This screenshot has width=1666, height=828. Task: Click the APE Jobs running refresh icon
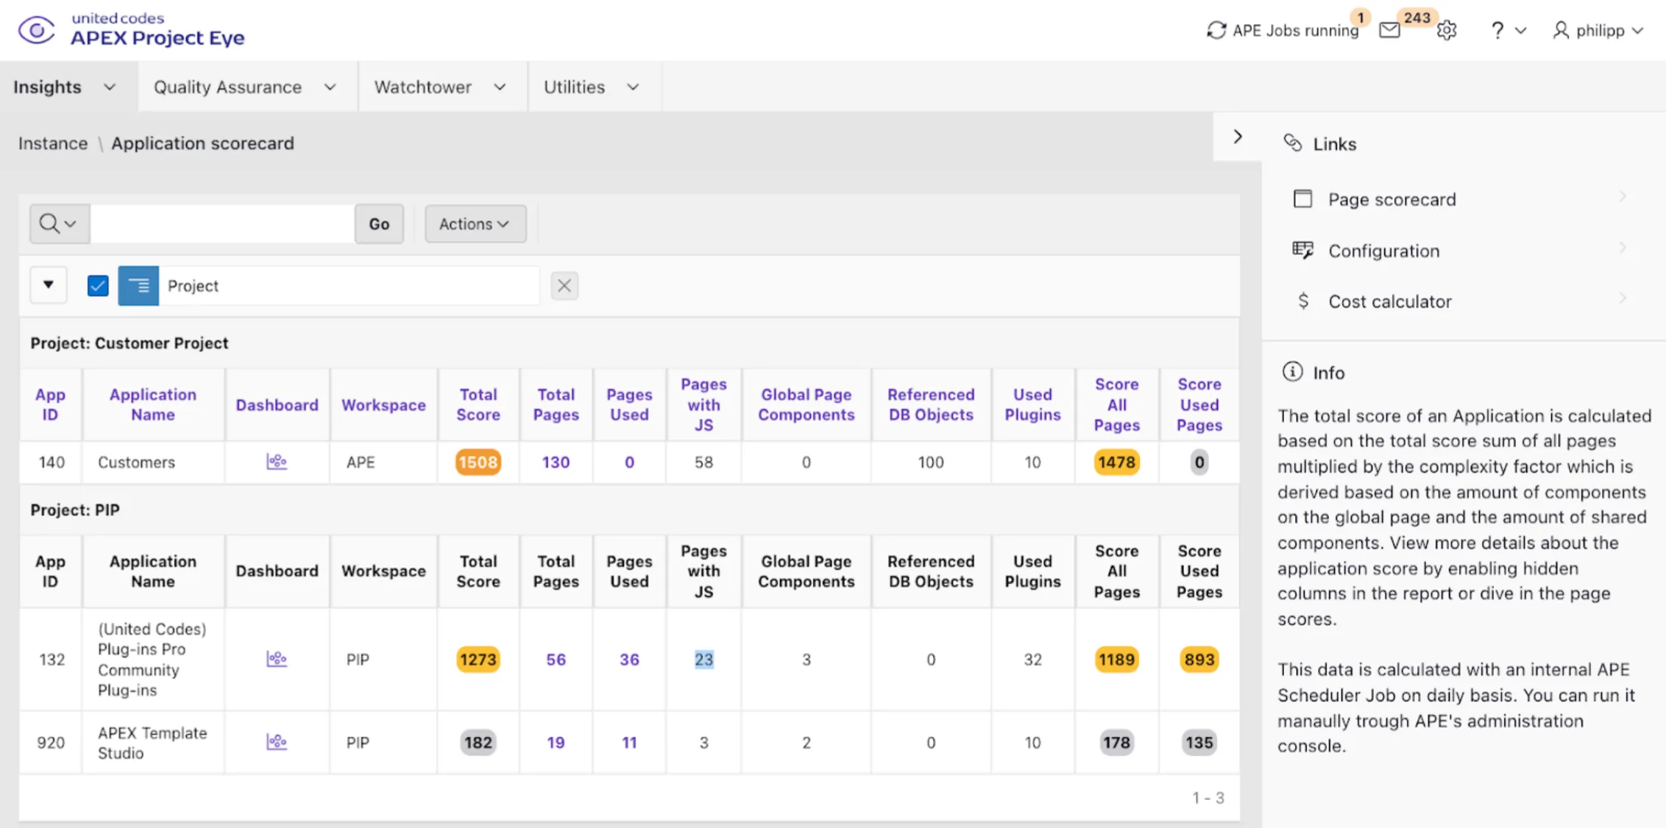pyautogui.click(x=1216, y=30)
